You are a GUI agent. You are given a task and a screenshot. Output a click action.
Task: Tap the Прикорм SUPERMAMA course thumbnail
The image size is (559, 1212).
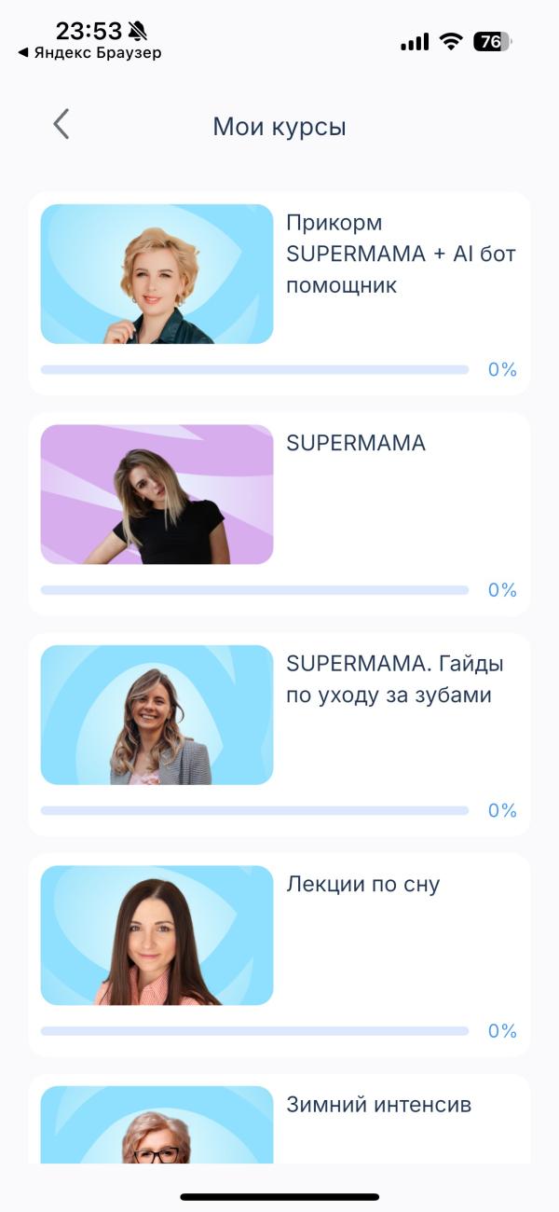tap(157, 274)
